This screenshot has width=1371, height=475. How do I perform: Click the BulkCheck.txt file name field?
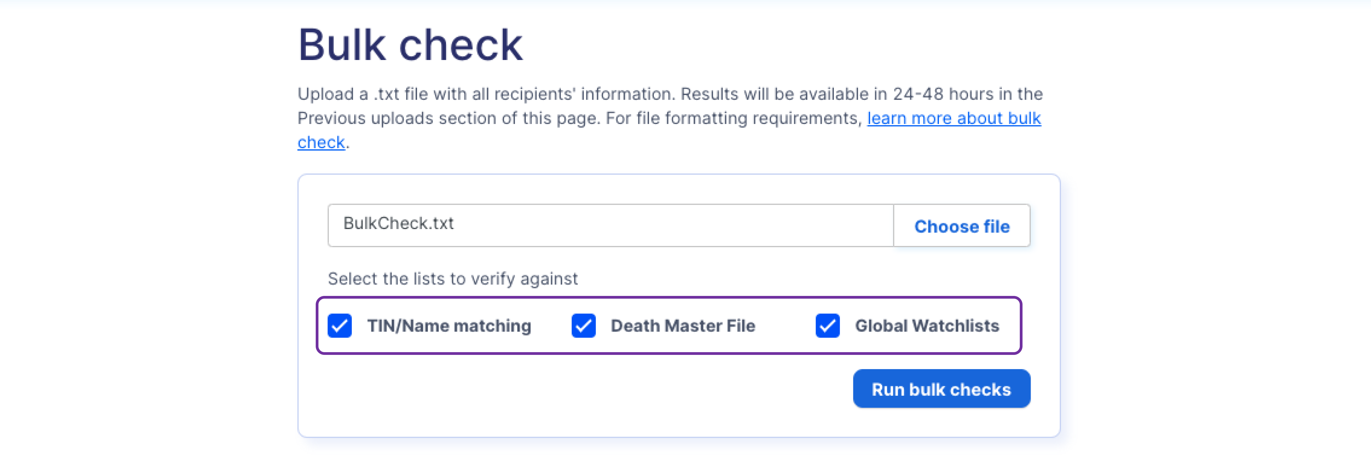[x=610, y=225]
